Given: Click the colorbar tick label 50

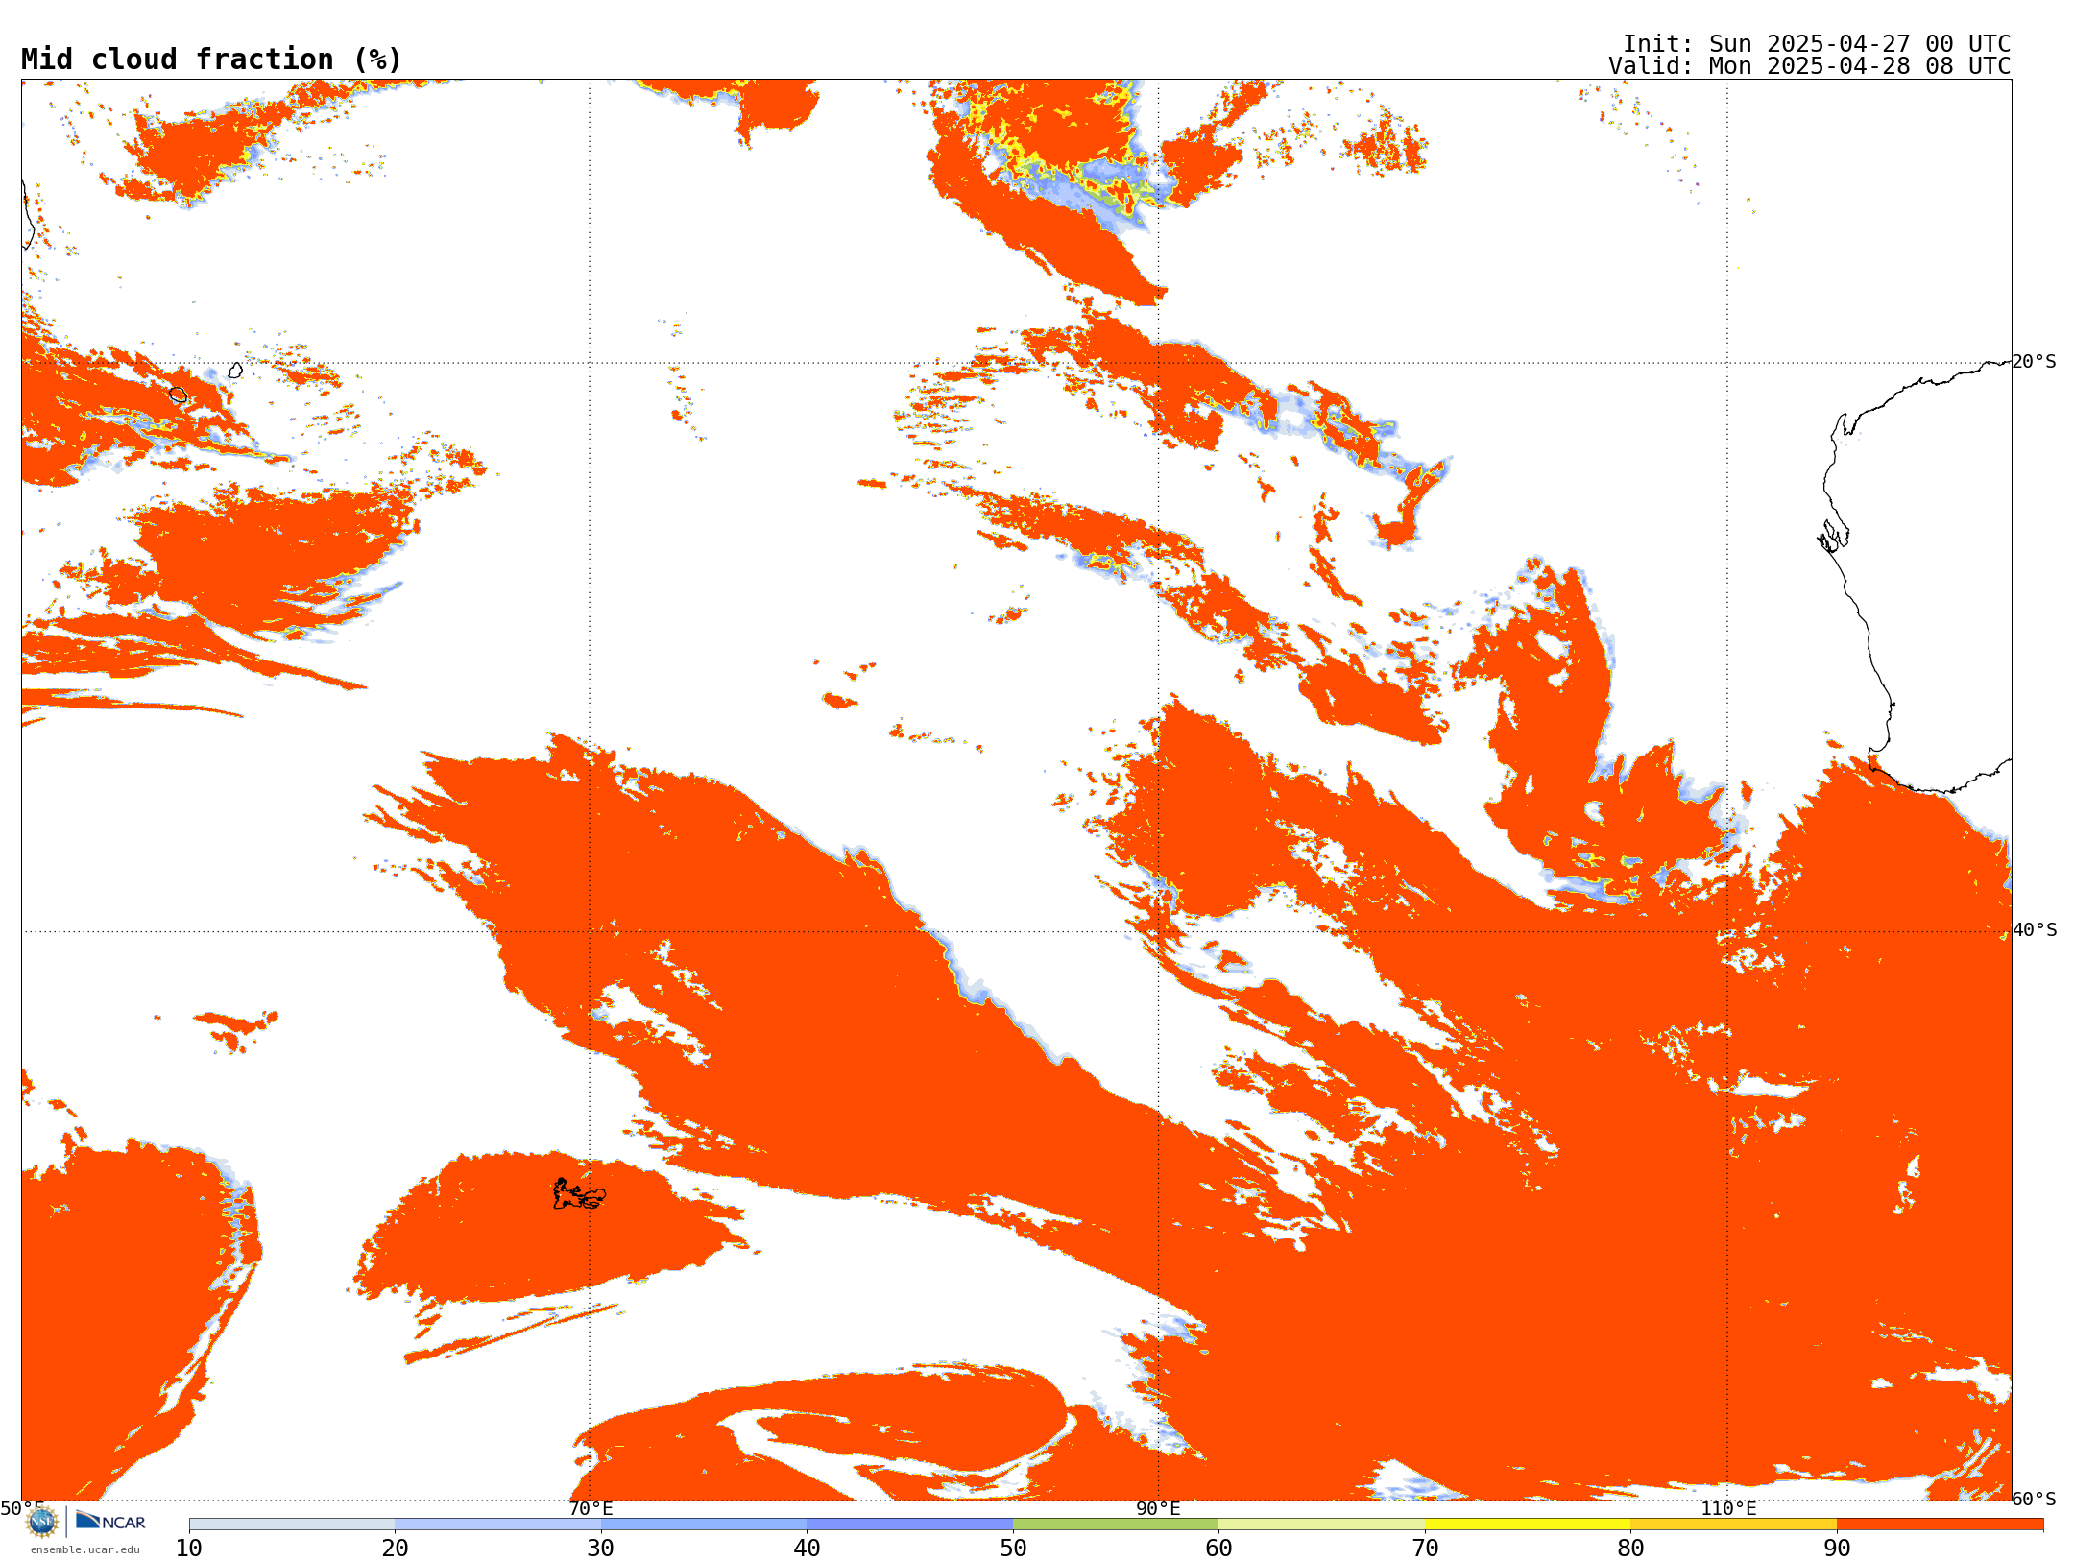Looking at the screenshot, I should (1013, 1548).
